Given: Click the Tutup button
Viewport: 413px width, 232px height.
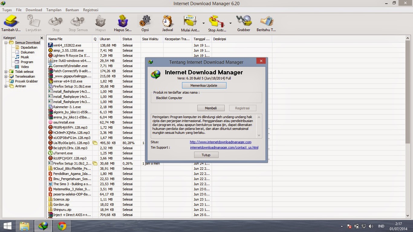Looking at the screenshot, I should tap(206, 155).
